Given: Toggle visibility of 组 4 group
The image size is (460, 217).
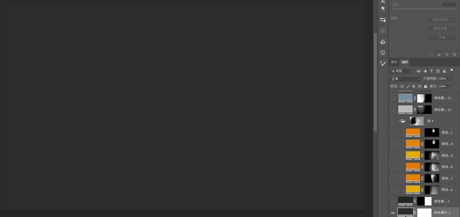Looking at the screenshot, I should click(x=393, y=121).
